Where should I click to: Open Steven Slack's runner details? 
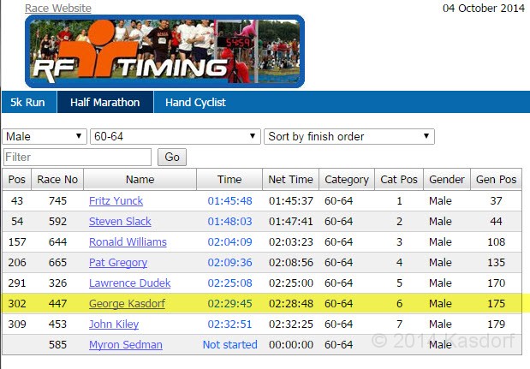(x=120, y=222)
